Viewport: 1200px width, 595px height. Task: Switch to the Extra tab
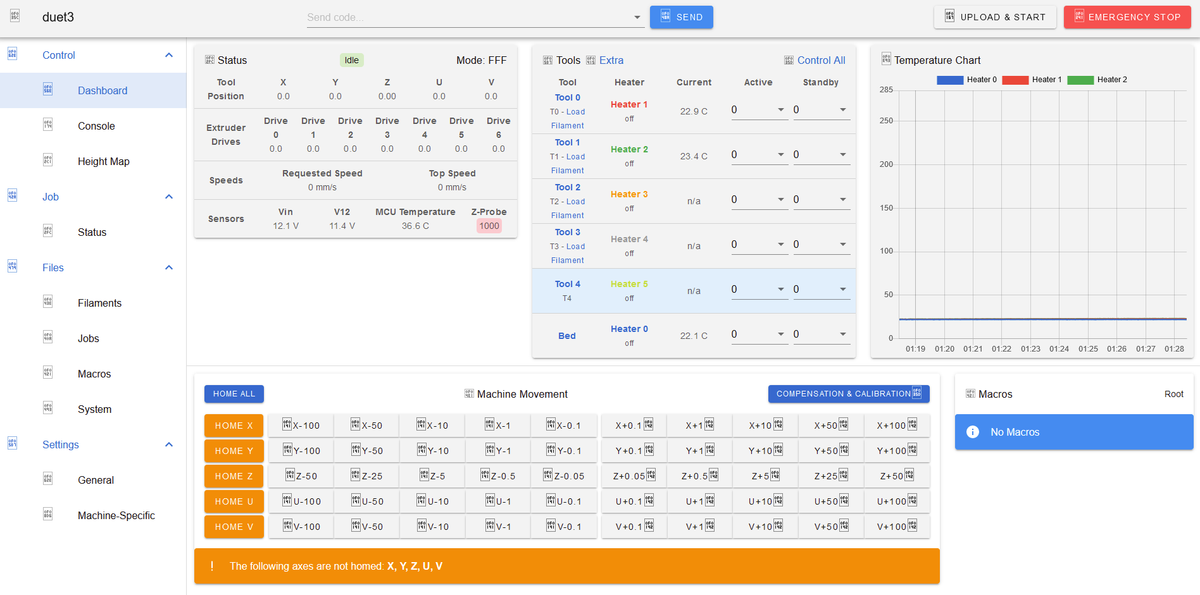click(x=611, y=60)
